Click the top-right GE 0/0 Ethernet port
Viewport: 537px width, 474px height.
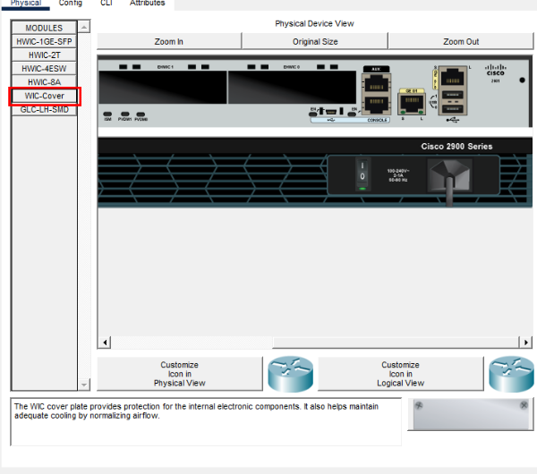pyautogui.click(x=453, y=77)
